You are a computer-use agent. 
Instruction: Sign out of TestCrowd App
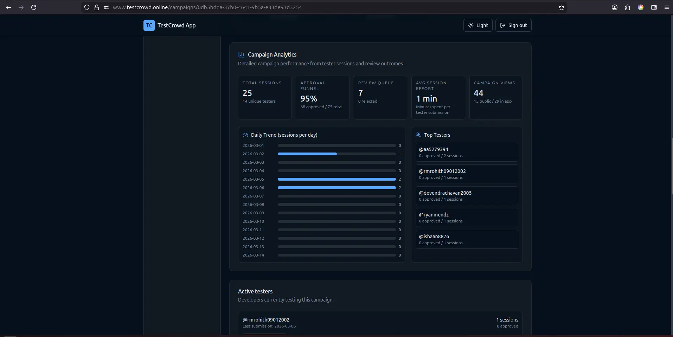point(513,25)
